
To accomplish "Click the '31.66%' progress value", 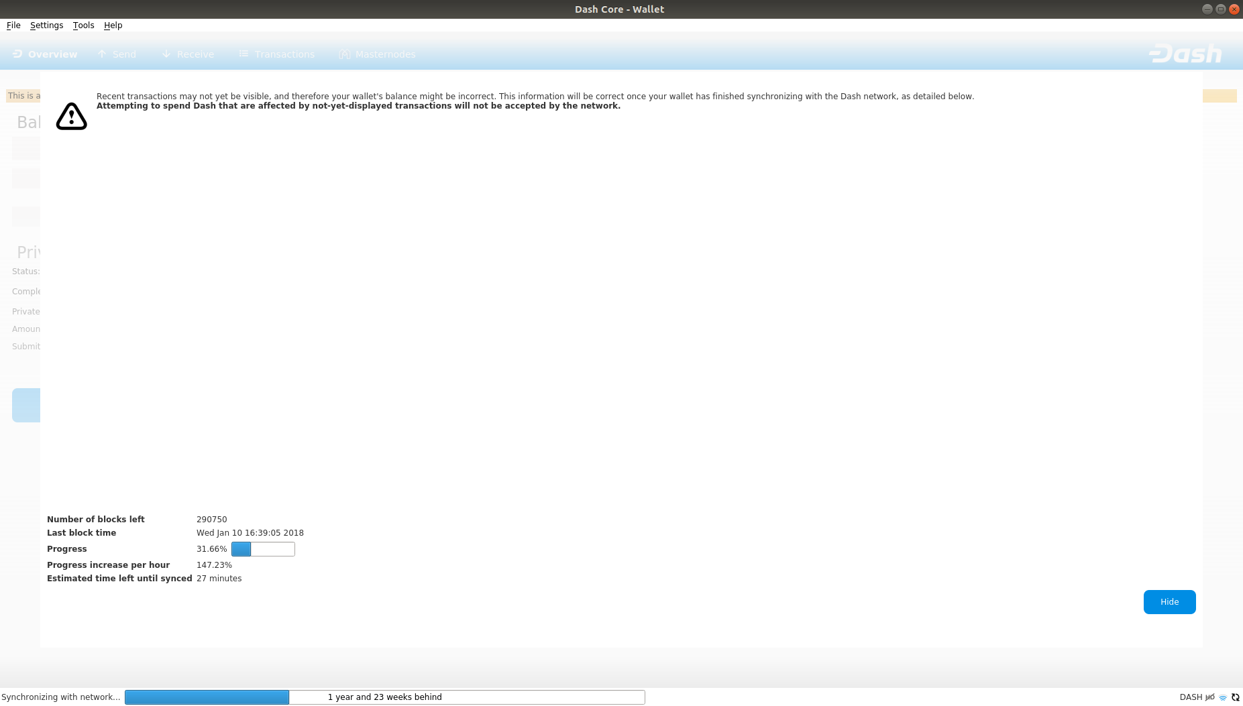I will (212, 549).
